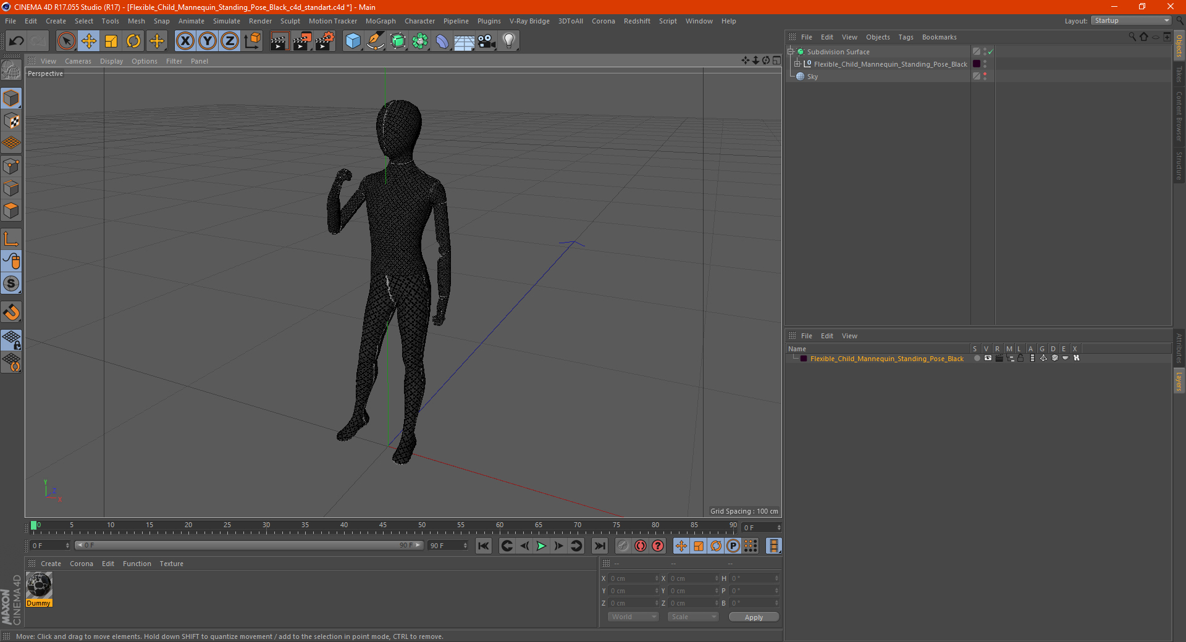Go to start of timeline
1186x642 pixels.
[x=483, y=546]
